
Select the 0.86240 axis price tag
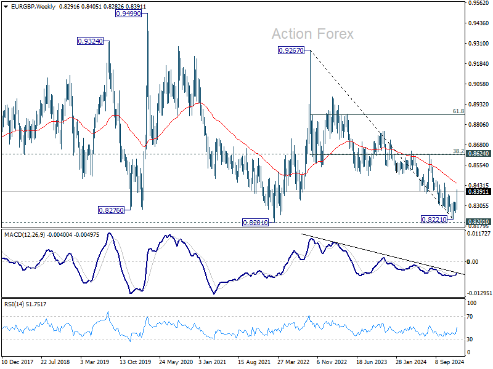[x=478, y=154]
